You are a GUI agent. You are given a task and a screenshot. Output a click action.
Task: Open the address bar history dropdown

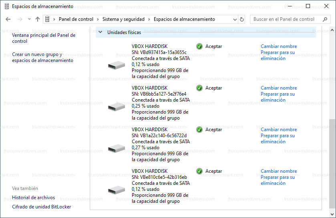tap(235, 20)
